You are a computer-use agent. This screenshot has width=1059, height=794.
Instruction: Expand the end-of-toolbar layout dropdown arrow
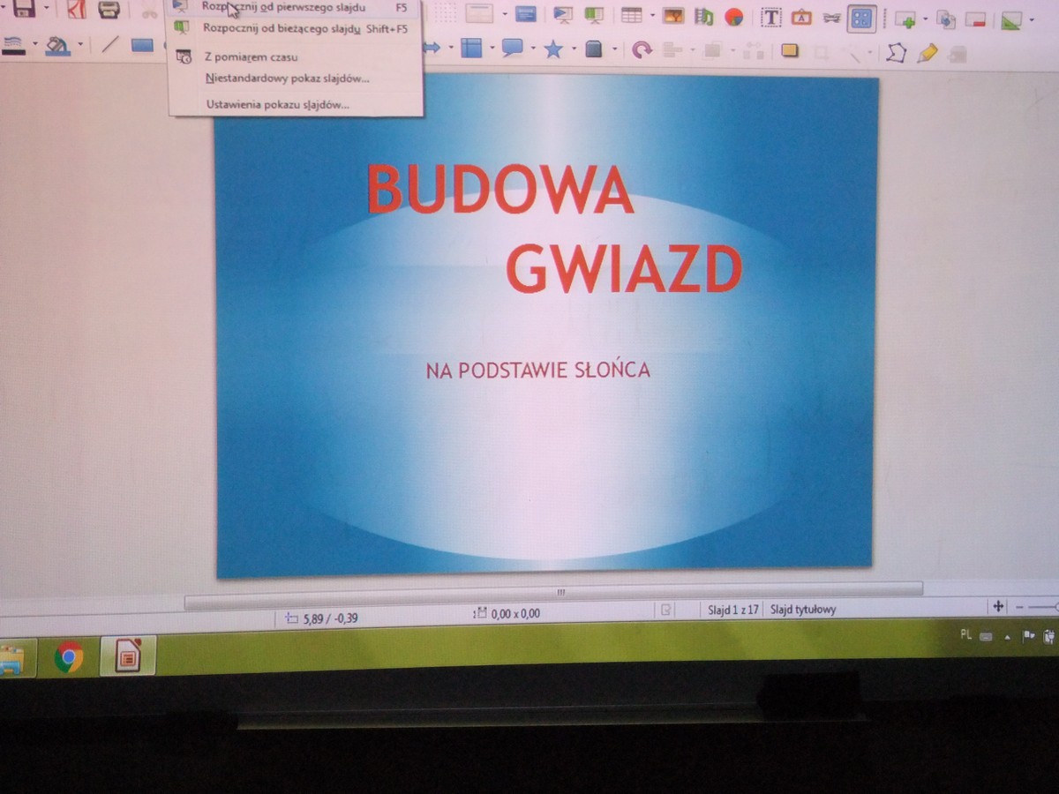1031,20
